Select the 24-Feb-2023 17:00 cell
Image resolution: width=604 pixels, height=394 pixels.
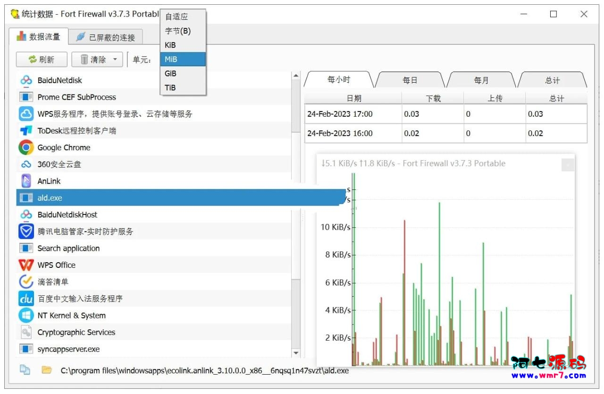click(x=353, y=114)
